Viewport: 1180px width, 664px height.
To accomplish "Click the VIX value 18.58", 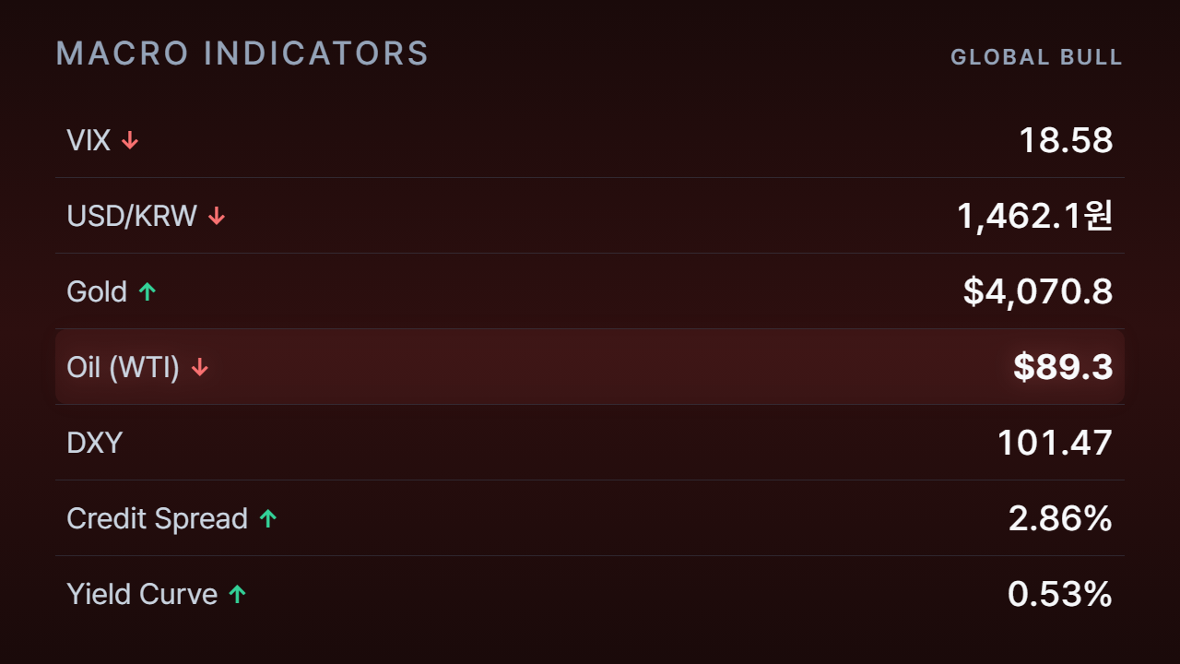I will (x=1066, y=140).
